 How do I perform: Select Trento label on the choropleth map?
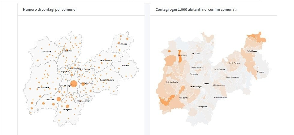[x=206, y=84]
